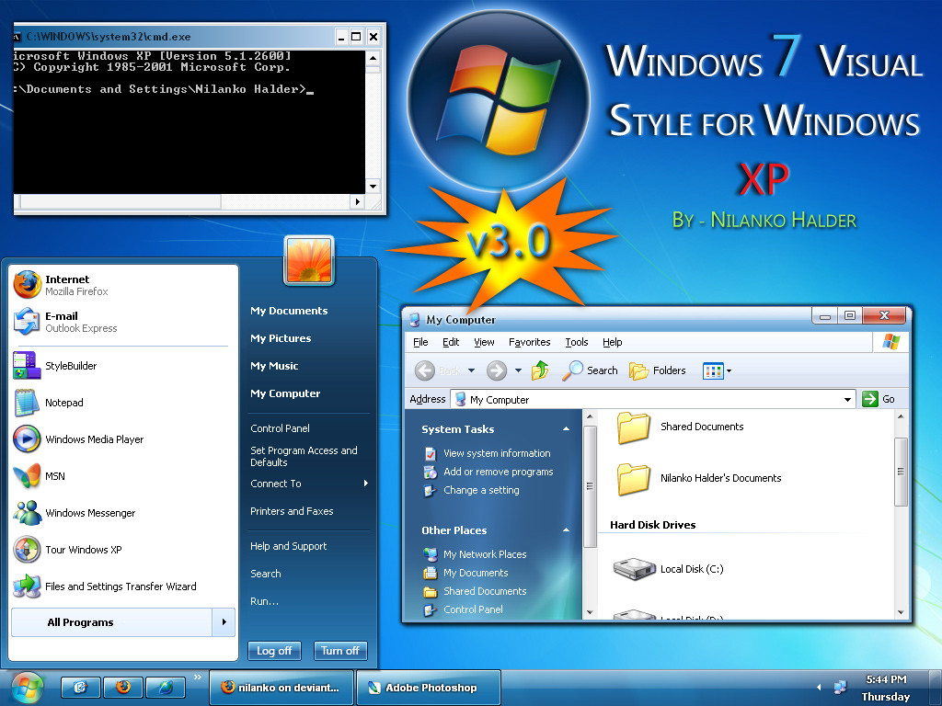Open the Favorites menu

click(529, 342)
